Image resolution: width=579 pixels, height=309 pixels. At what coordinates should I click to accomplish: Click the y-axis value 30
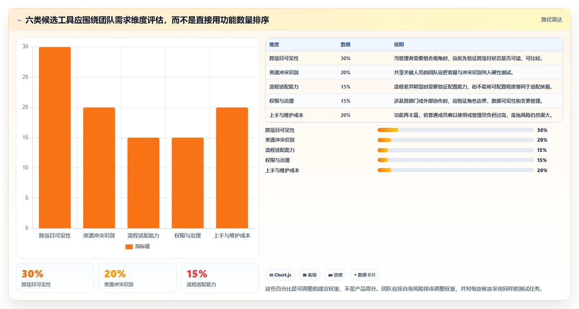[x=25, y=47]
